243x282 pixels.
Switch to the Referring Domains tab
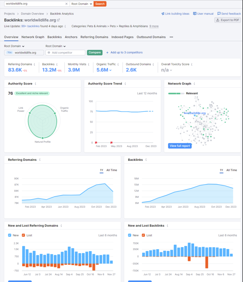(x=94, y=37)
